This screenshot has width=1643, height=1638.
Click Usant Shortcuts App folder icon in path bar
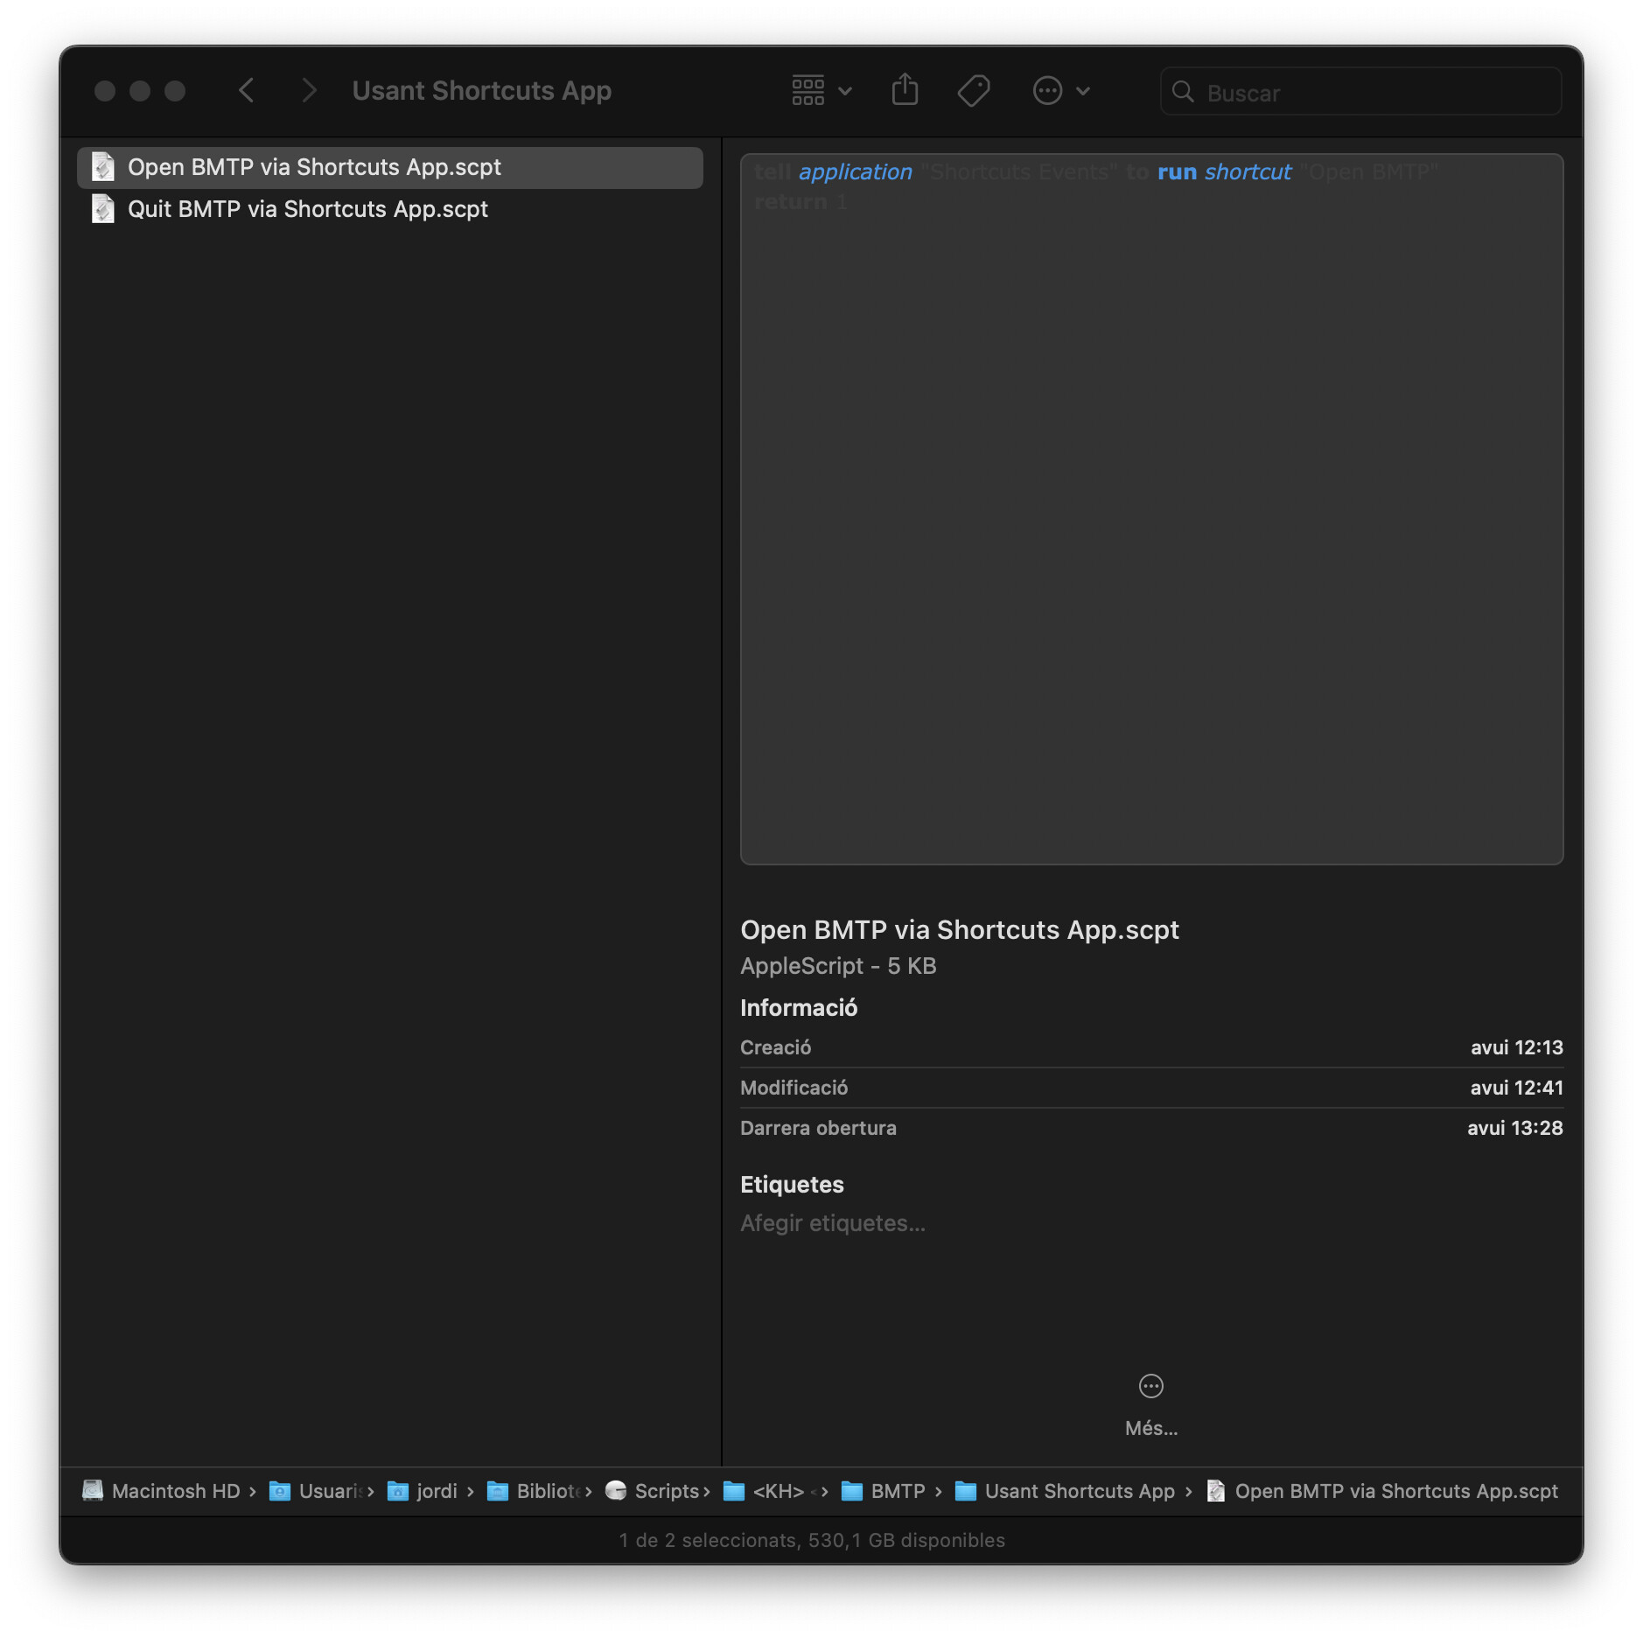click(x=965, y=1491)
